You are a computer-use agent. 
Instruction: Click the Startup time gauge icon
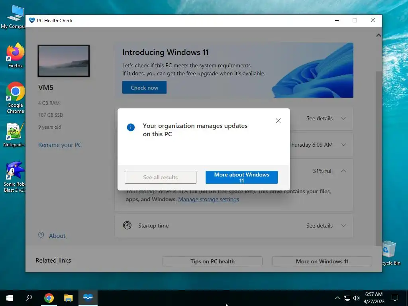[127, 226]
